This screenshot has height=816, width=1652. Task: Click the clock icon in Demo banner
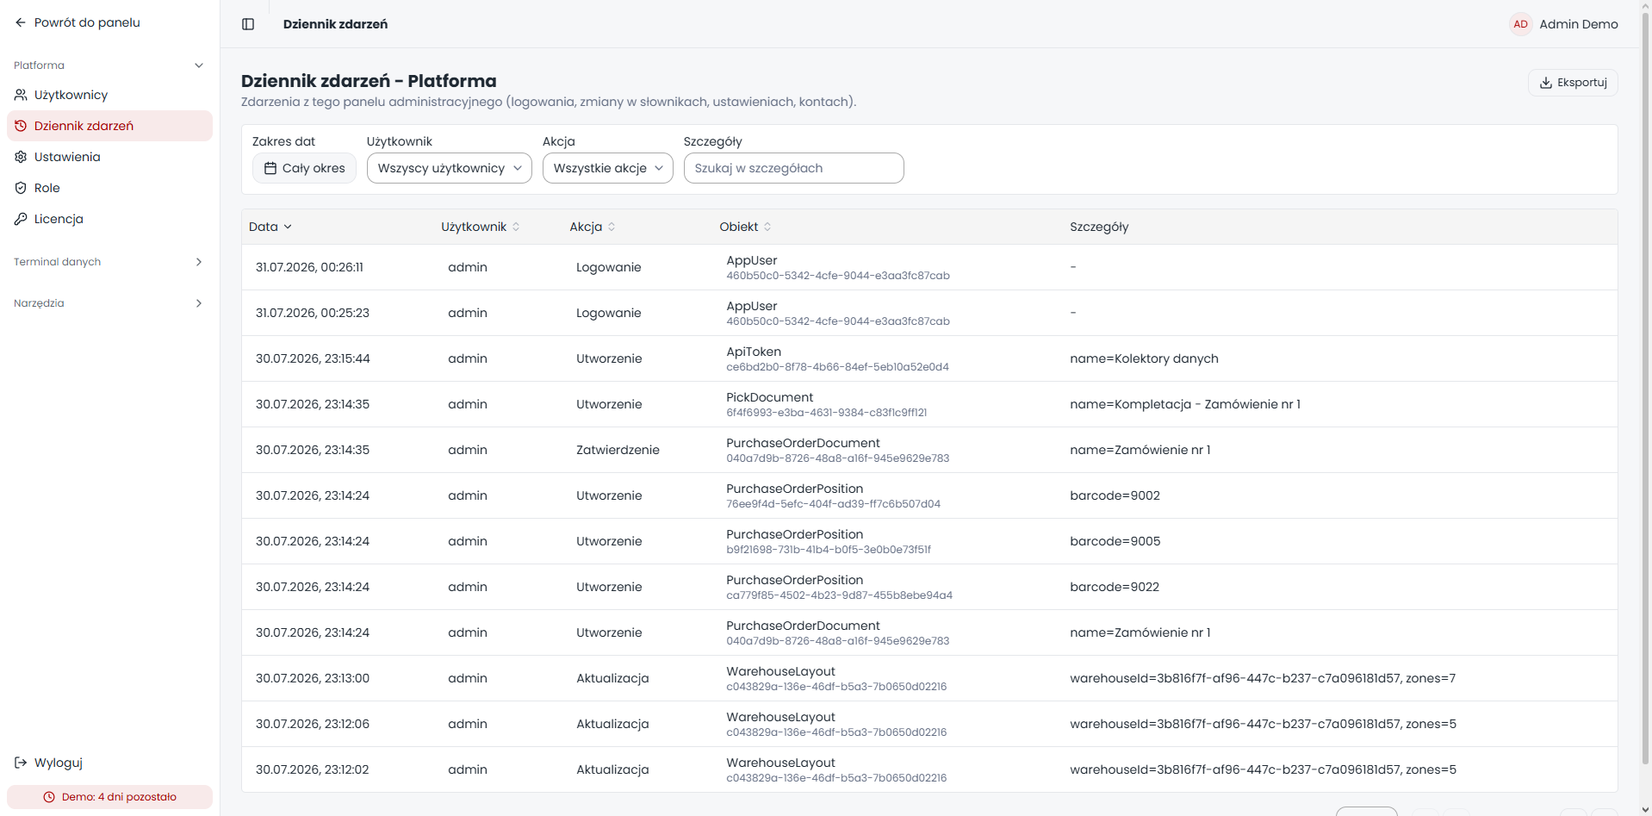click(x=49, y=797)
